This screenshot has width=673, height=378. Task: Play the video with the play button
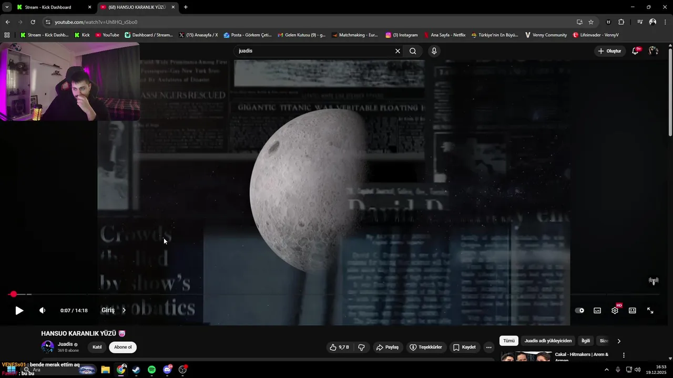point(19,310)
